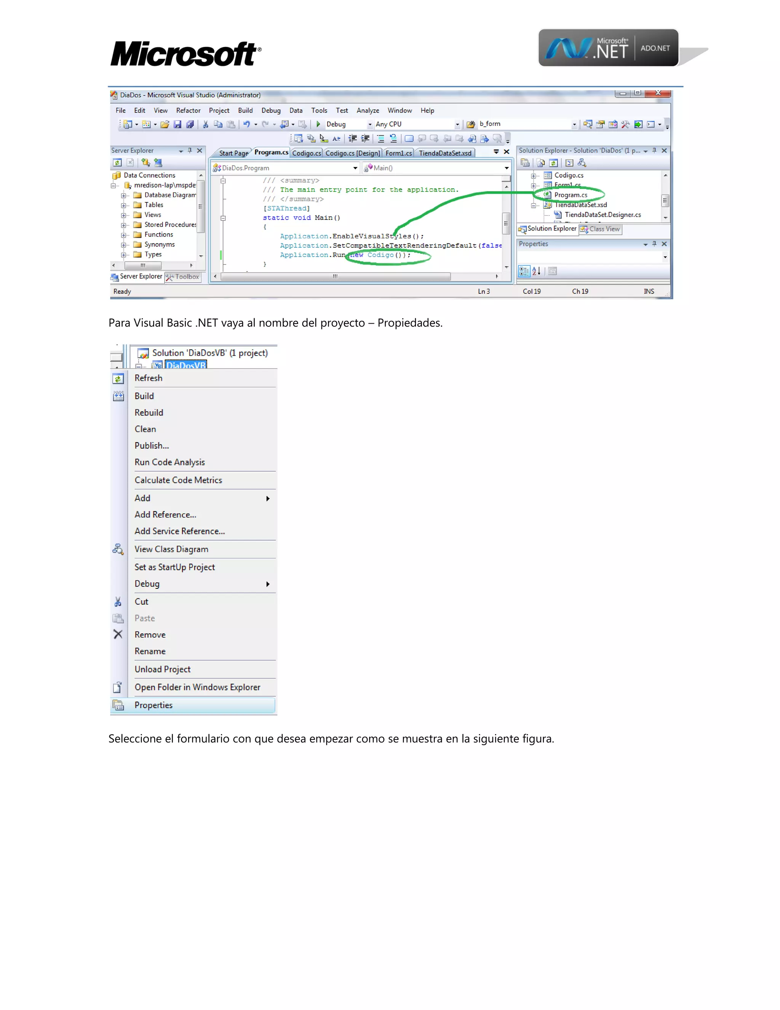Open the Build menu
780x1010 pixels.
pos(245,111)
